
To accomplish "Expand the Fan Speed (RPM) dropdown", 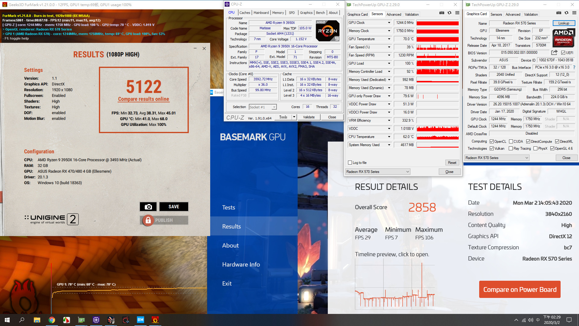I will (389, 55).
